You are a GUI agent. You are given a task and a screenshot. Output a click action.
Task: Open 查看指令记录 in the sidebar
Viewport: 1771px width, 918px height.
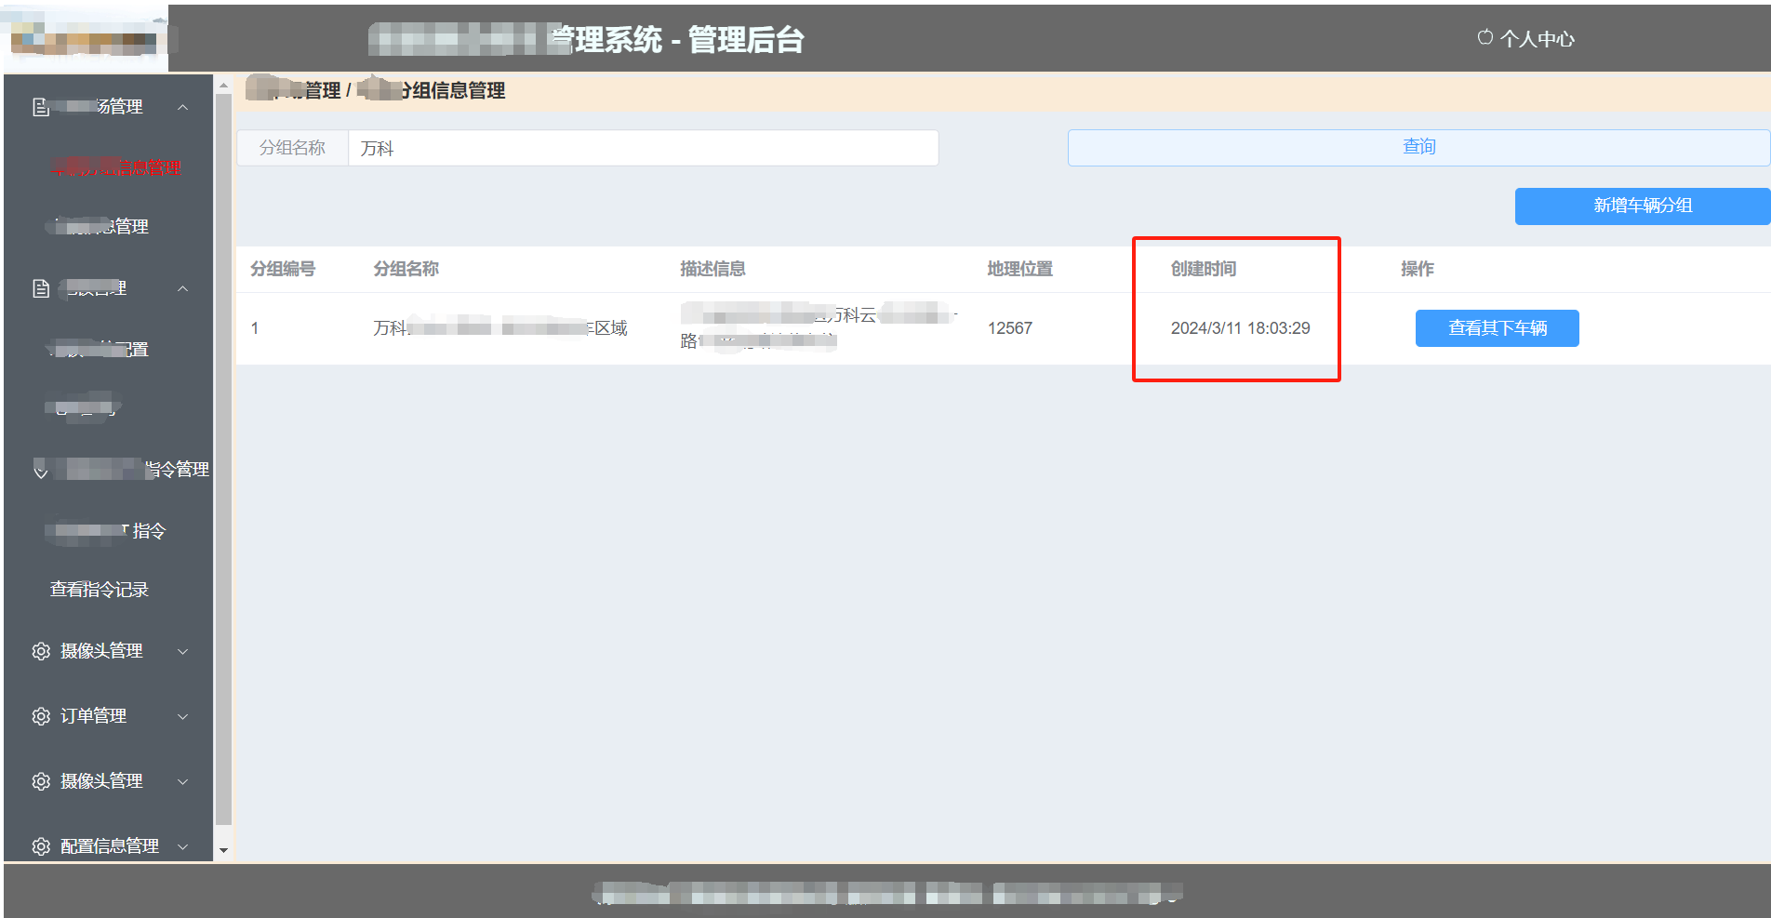click(x=99, y=589)
